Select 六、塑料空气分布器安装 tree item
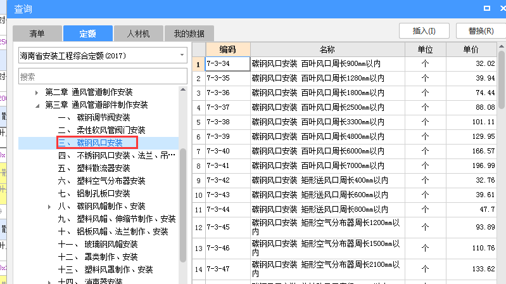 click(102, 181)
